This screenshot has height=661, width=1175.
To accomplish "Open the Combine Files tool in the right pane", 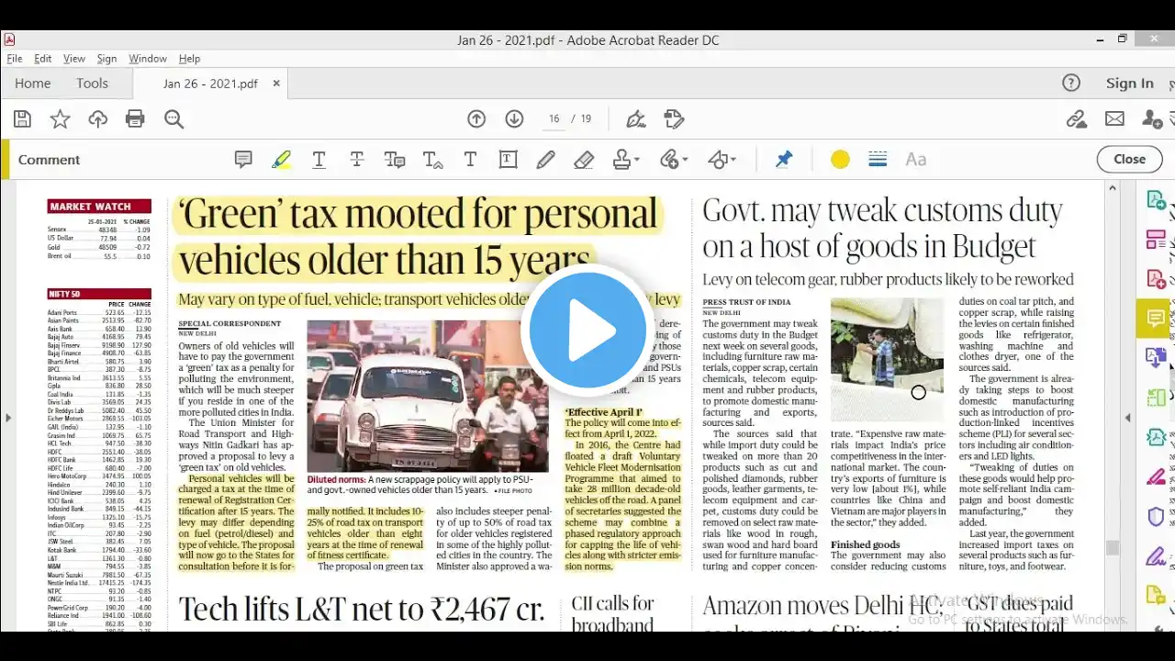I will (x=1156, y=358).
